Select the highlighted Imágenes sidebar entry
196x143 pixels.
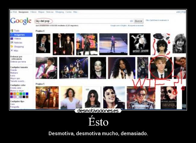point(21,35)
